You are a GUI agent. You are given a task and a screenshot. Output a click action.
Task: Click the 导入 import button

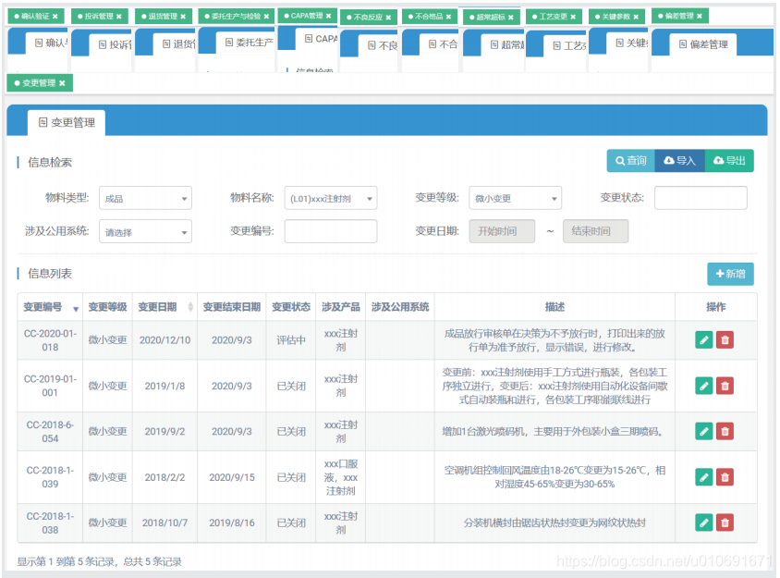(x=679, y=161)
